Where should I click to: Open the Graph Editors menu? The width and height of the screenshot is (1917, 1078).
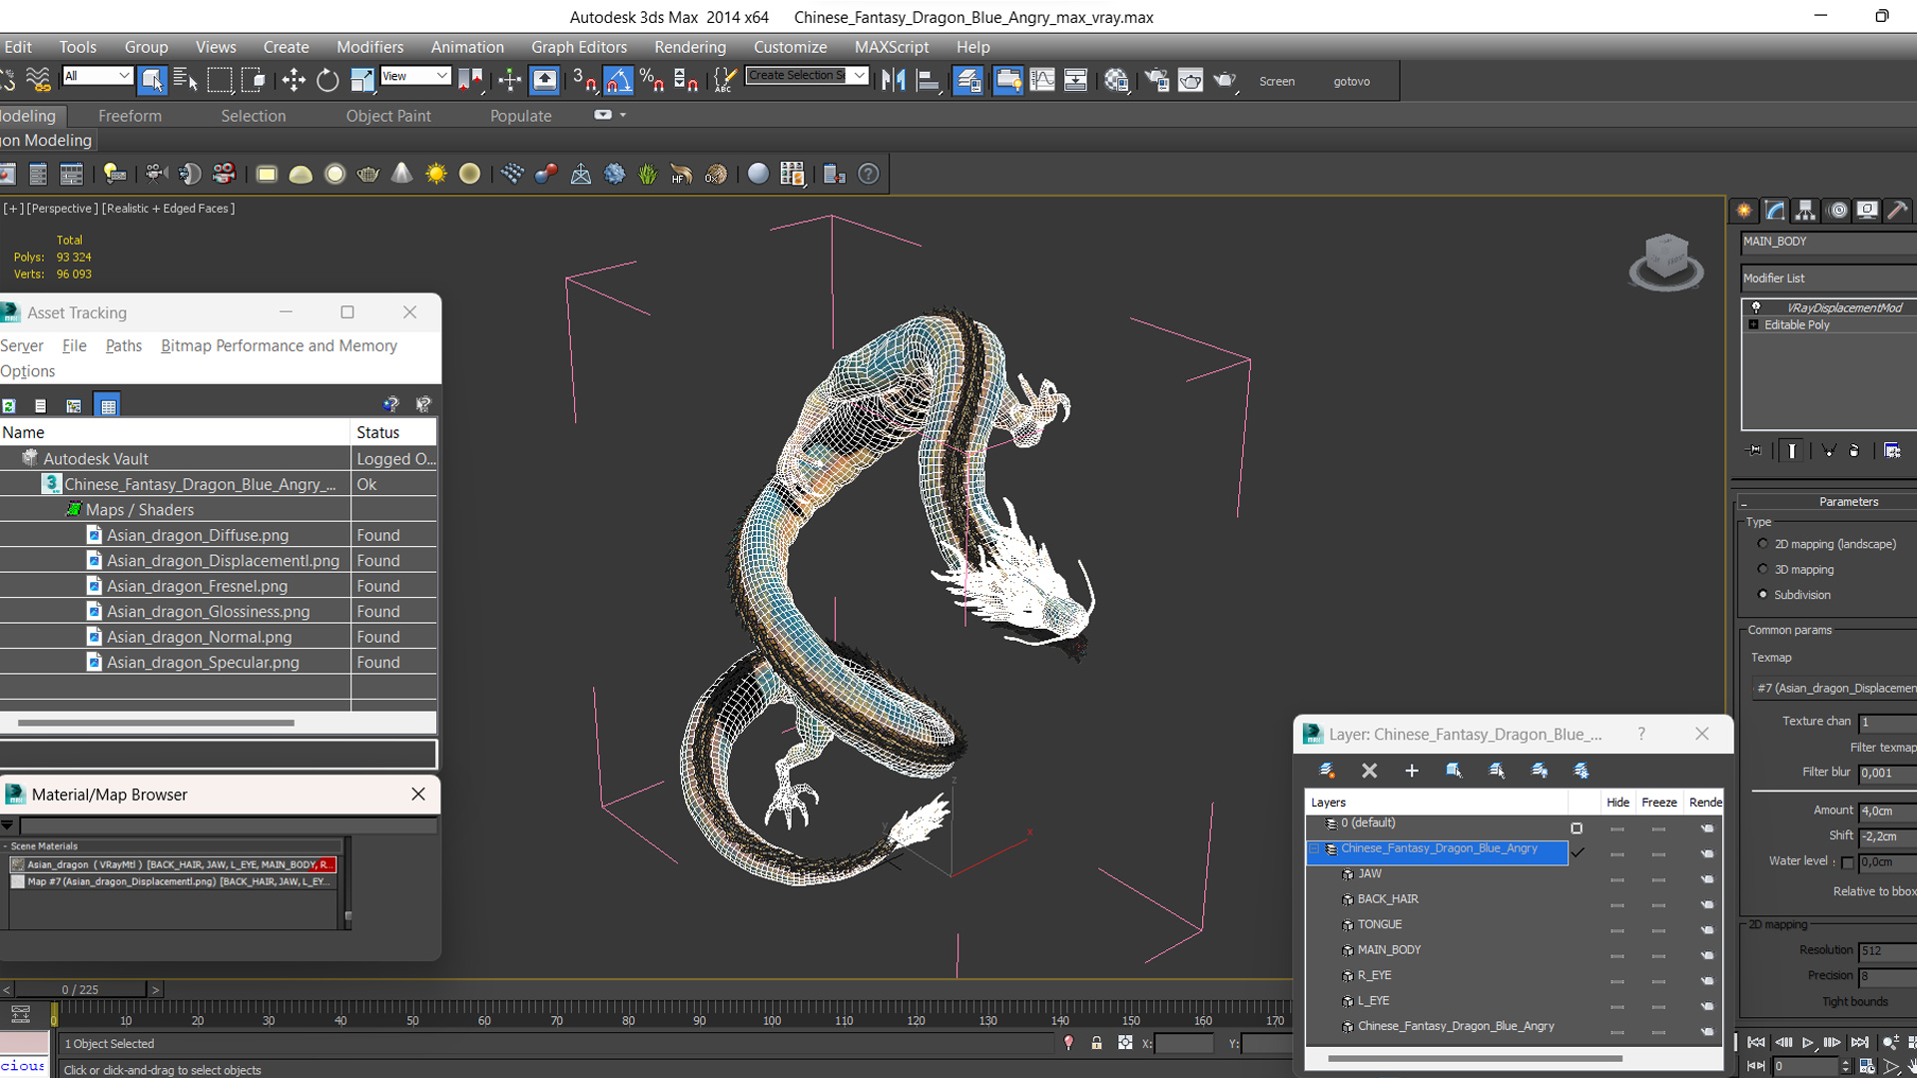pos(579,47)
